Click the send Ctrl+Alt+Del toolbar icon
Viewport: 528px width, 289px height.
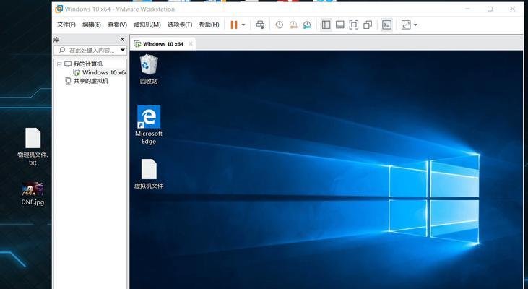(x=260, y=25)
